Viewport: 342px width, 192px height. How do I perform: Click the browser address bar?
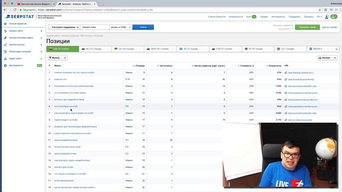[168, 10]
